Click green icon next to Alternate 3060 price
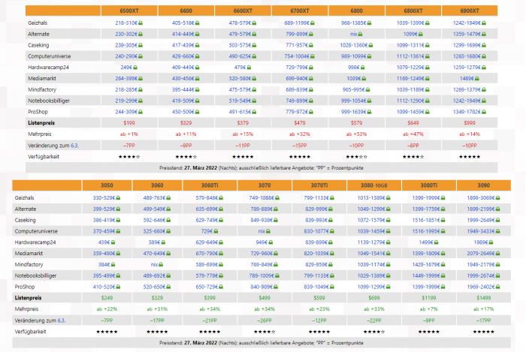The width and height of the screenshot is (526, 352). (x=168, y=209)
